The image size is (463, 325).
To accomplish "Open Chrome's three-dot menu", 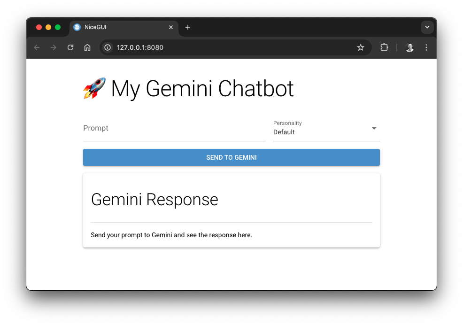I will [426, 47].
